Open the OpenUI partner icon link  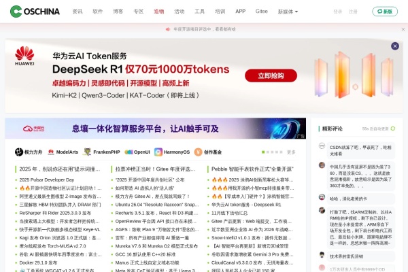[x=137, y=152]
